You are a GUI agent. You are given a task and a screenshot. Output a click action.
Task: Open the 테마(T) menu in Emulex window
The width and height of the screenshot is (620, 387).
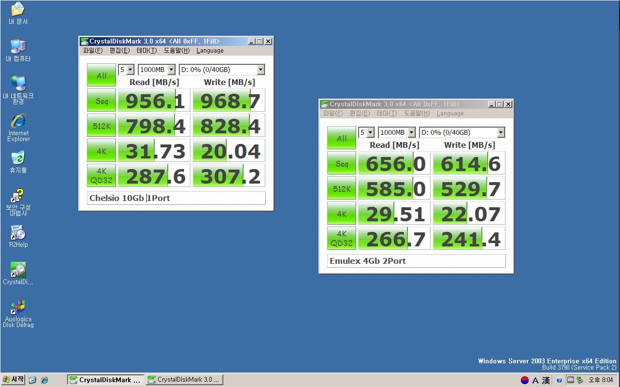pyautogui.click(x=387, y=113)
